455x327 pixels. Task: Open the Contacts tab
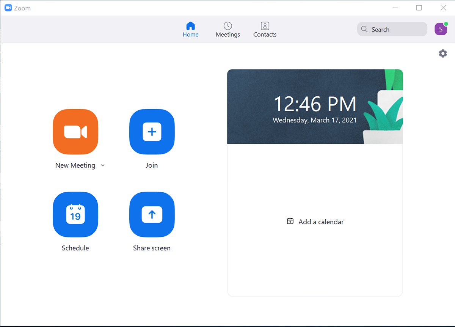265,30
